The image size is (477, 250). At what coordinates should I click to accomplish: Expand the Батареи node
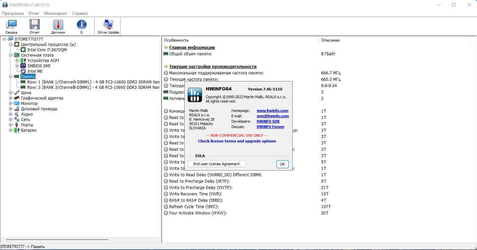(11, 130)
